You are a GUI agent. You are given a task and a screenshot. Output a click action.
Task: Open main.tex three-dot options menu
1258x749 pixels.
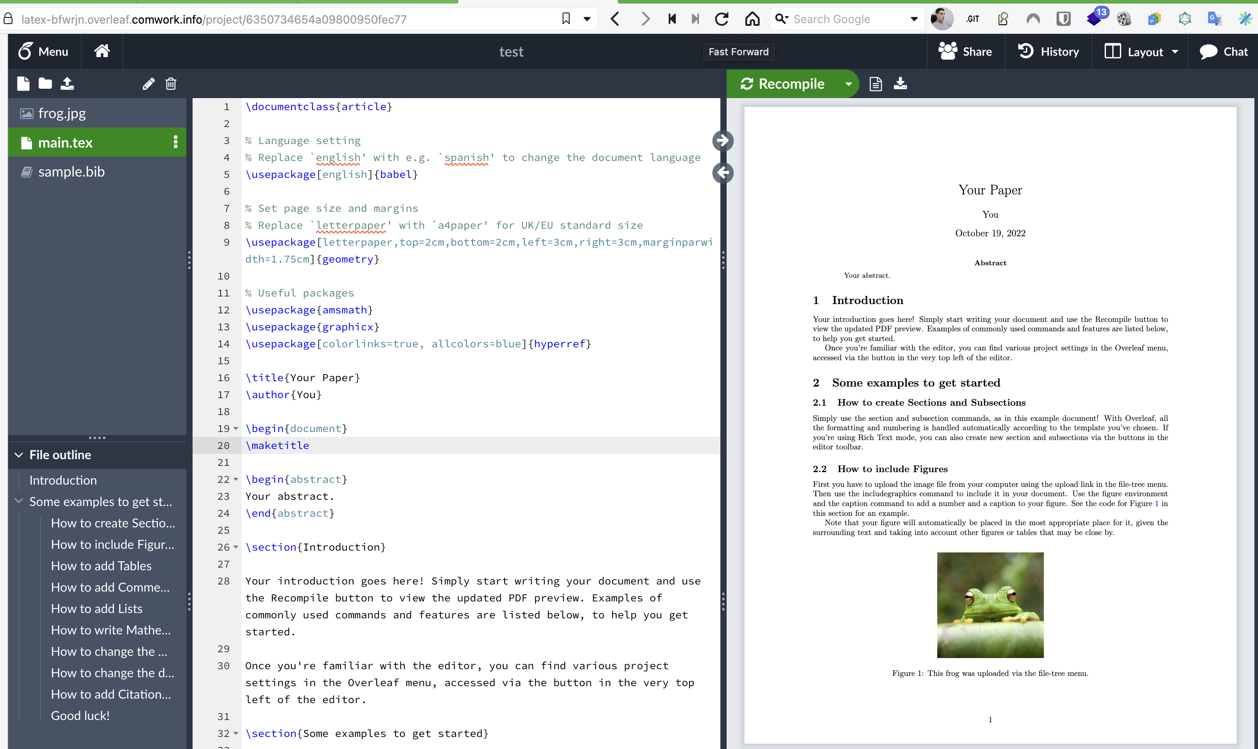[176, 142]
